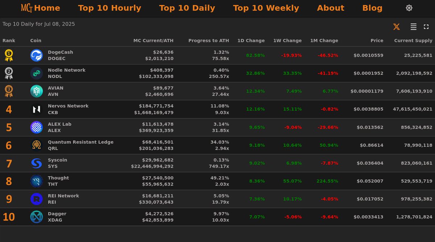This screenshot has height=242, width=435.
Task: Click the XDAG ticker symbol
Action: click(x=55, y=220)
